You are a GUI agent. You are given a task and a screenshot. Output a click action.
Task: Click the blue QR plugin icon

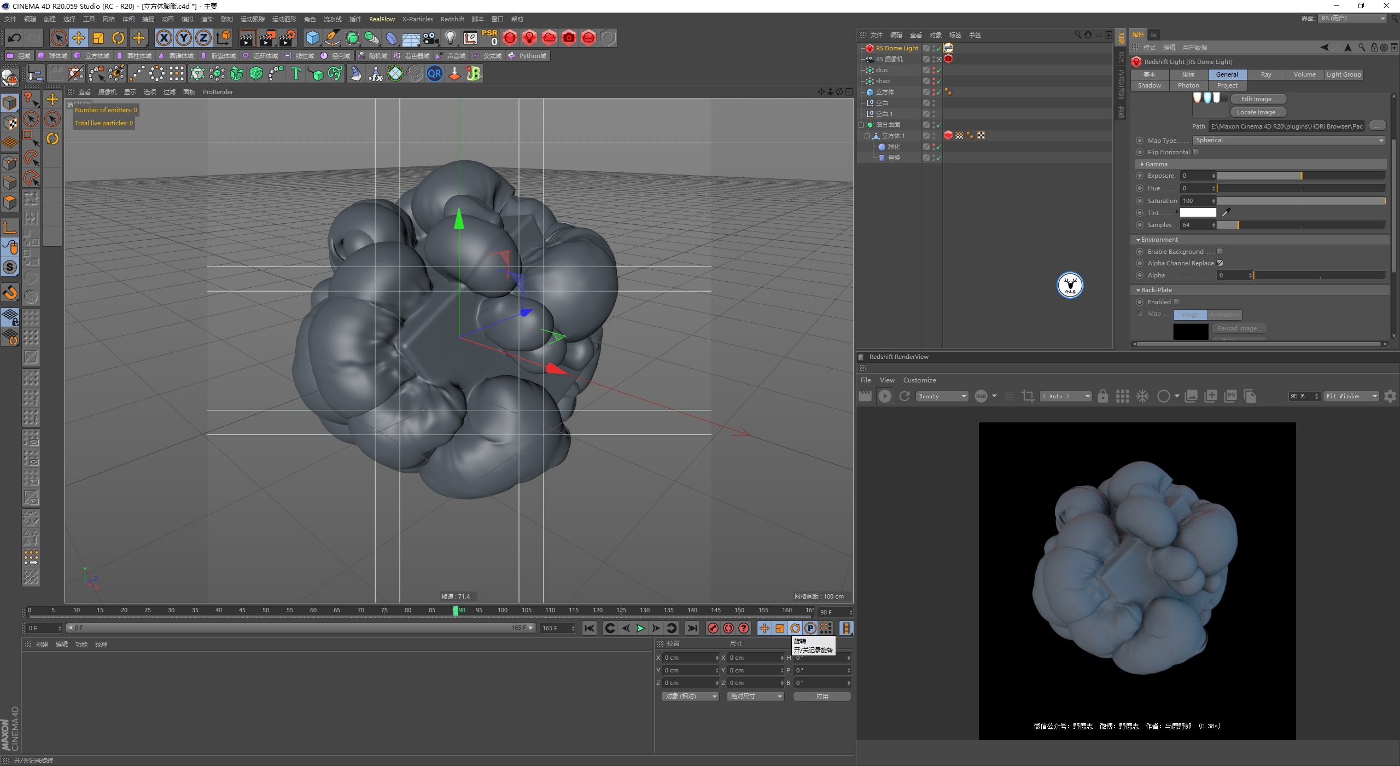click(x=435, y=73)
